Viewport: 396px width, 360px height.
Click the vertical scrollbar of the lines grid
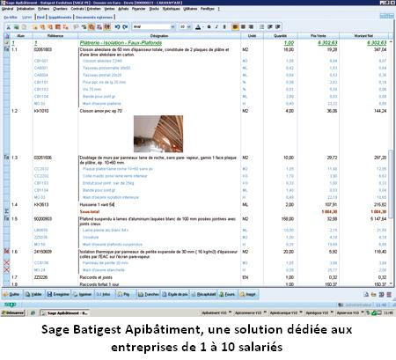(391, 184)
